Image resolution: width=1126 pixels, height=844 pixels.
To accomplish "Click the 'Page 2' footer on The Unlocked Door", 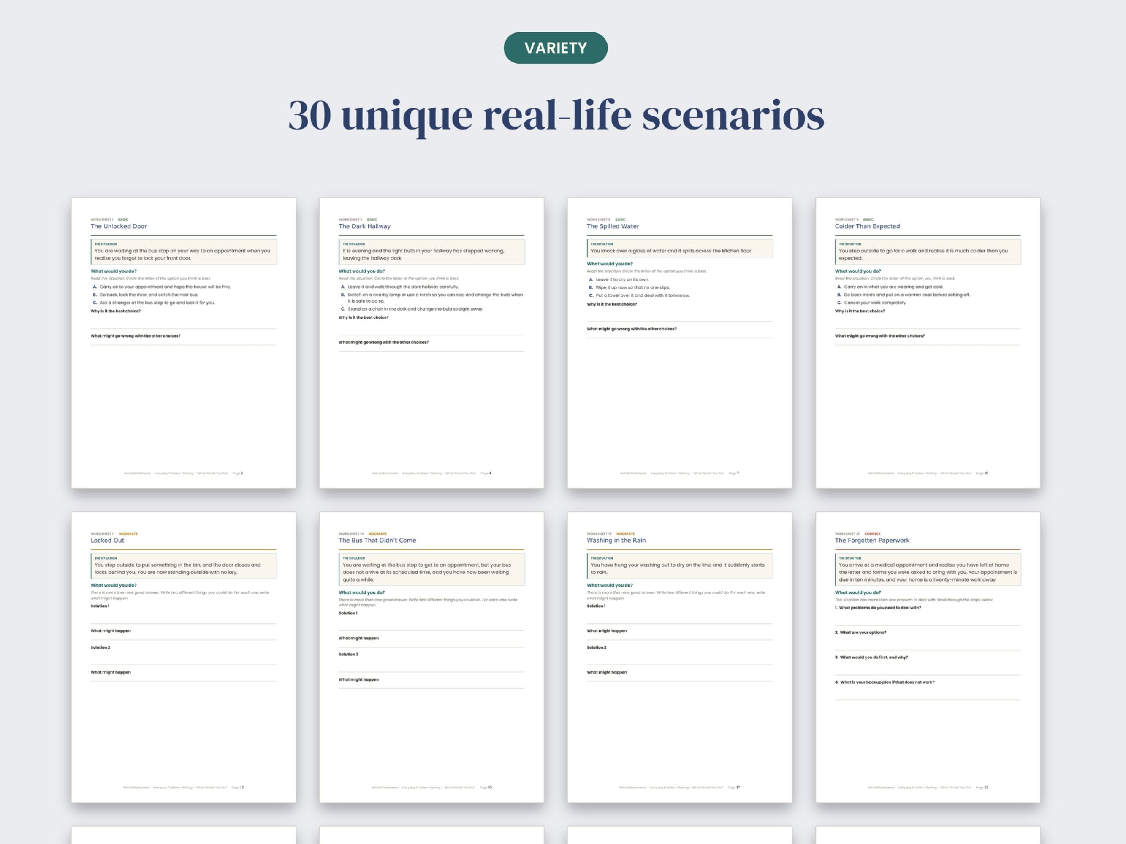I will tap(238, 473).
